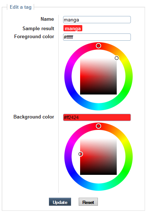Click the Name input field containing manga
The width and height of the screenshot is (149, 213).
97,20
